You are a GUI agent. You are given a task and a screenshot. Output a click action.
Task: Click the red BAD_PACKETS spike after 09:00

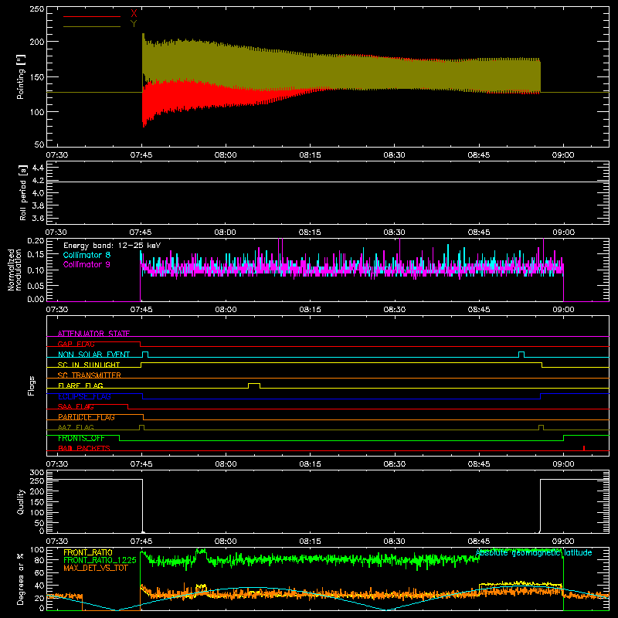pyautogui.click(x=584, y=448)
